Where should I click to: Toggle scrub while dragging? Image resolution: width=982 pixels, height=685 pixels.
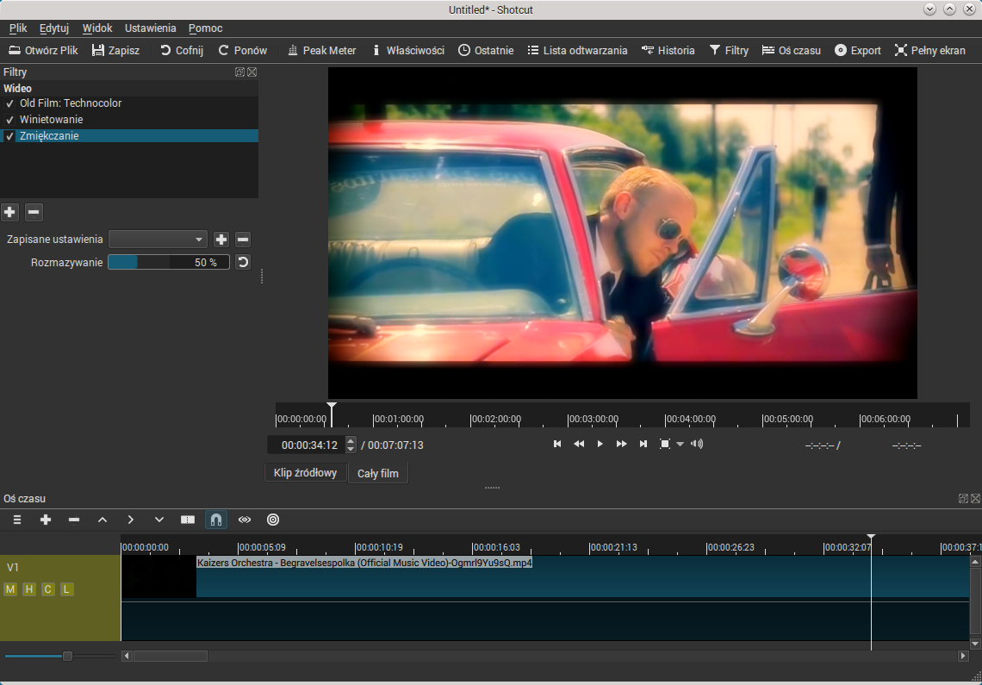245,520
